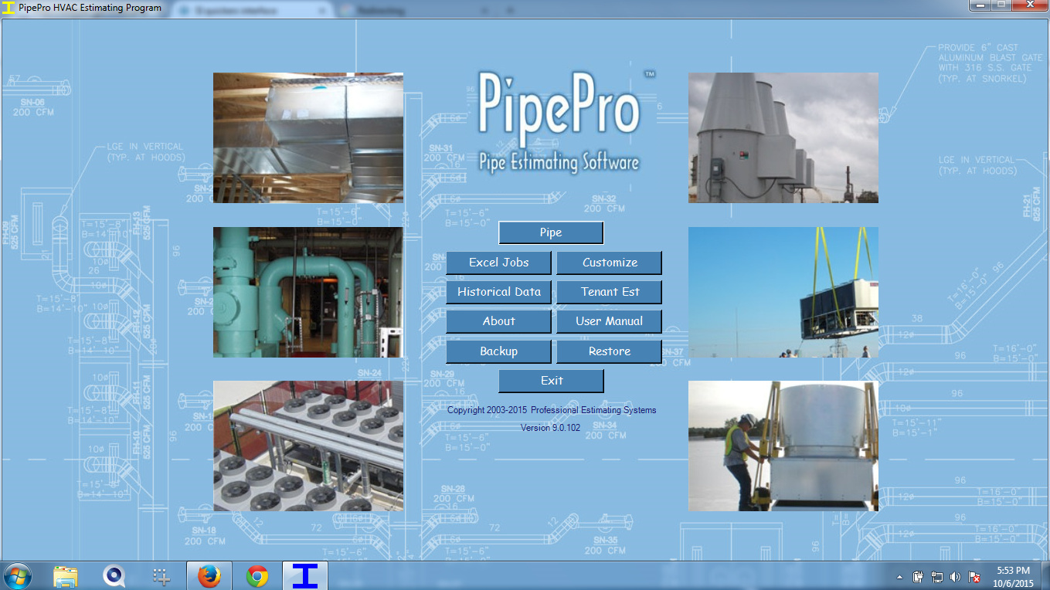
Task: Click the Version 9.0.102 text
Action: (x=550, y=428)
